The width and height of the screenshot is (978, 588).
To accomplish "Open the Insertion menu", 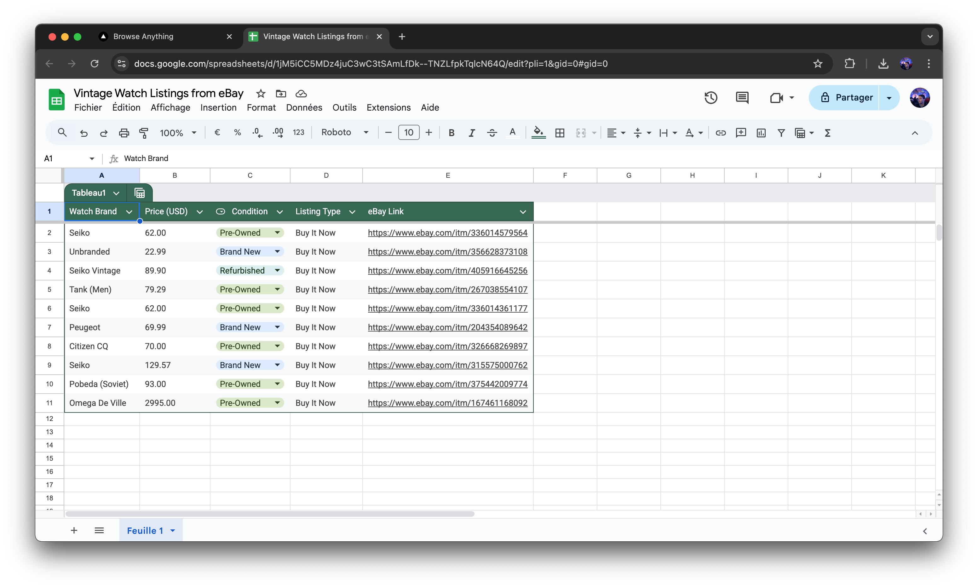I will click(x=218, y=107).
